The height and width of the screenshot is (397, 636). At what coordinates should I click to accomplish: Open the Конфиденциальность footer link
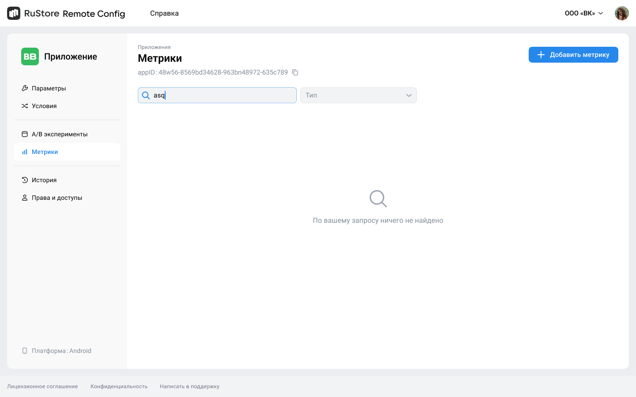[119, 386]
